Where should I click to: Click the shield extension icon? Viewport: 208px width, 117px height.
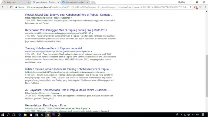click(200, 7)
